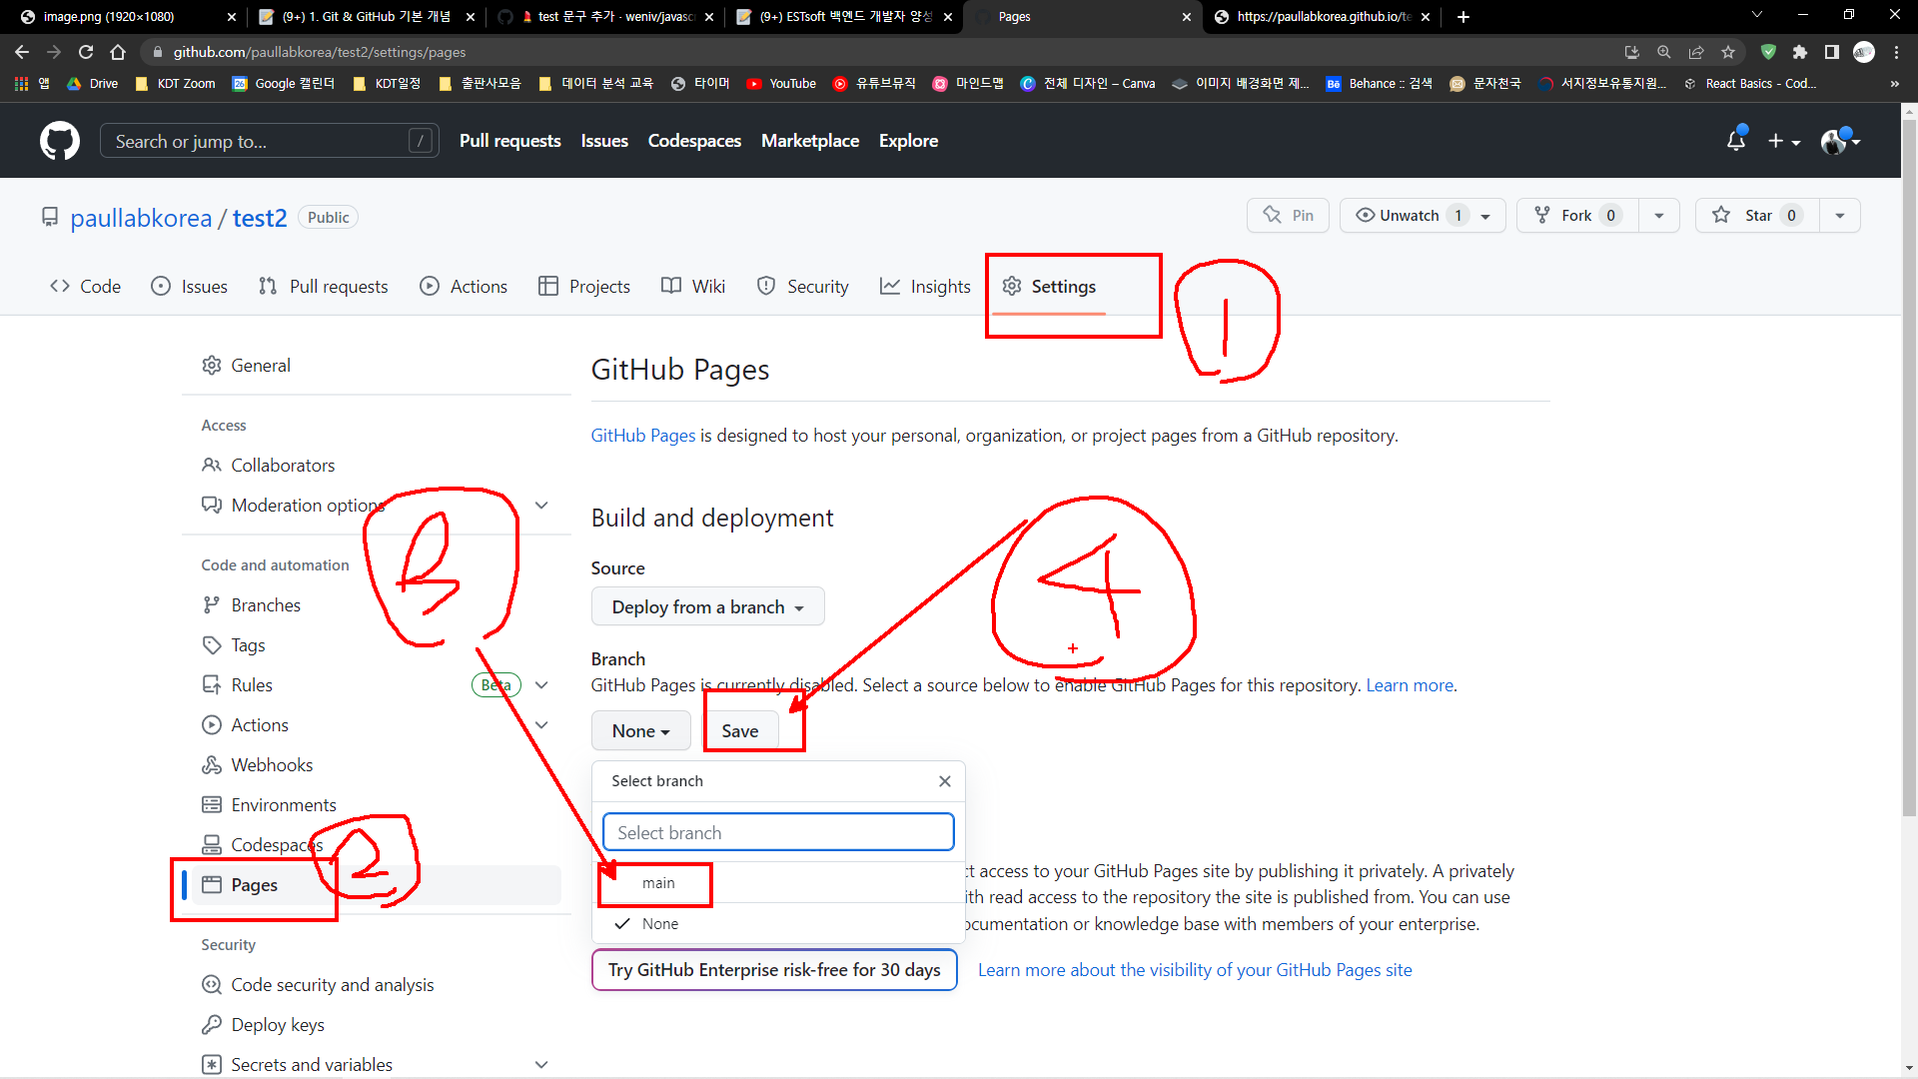Click the browser home icon
Screen dimensions: 1918x1079
point(118,52)
